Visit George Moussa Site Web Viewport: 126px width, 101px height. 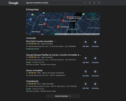click(x=86, y=59)
